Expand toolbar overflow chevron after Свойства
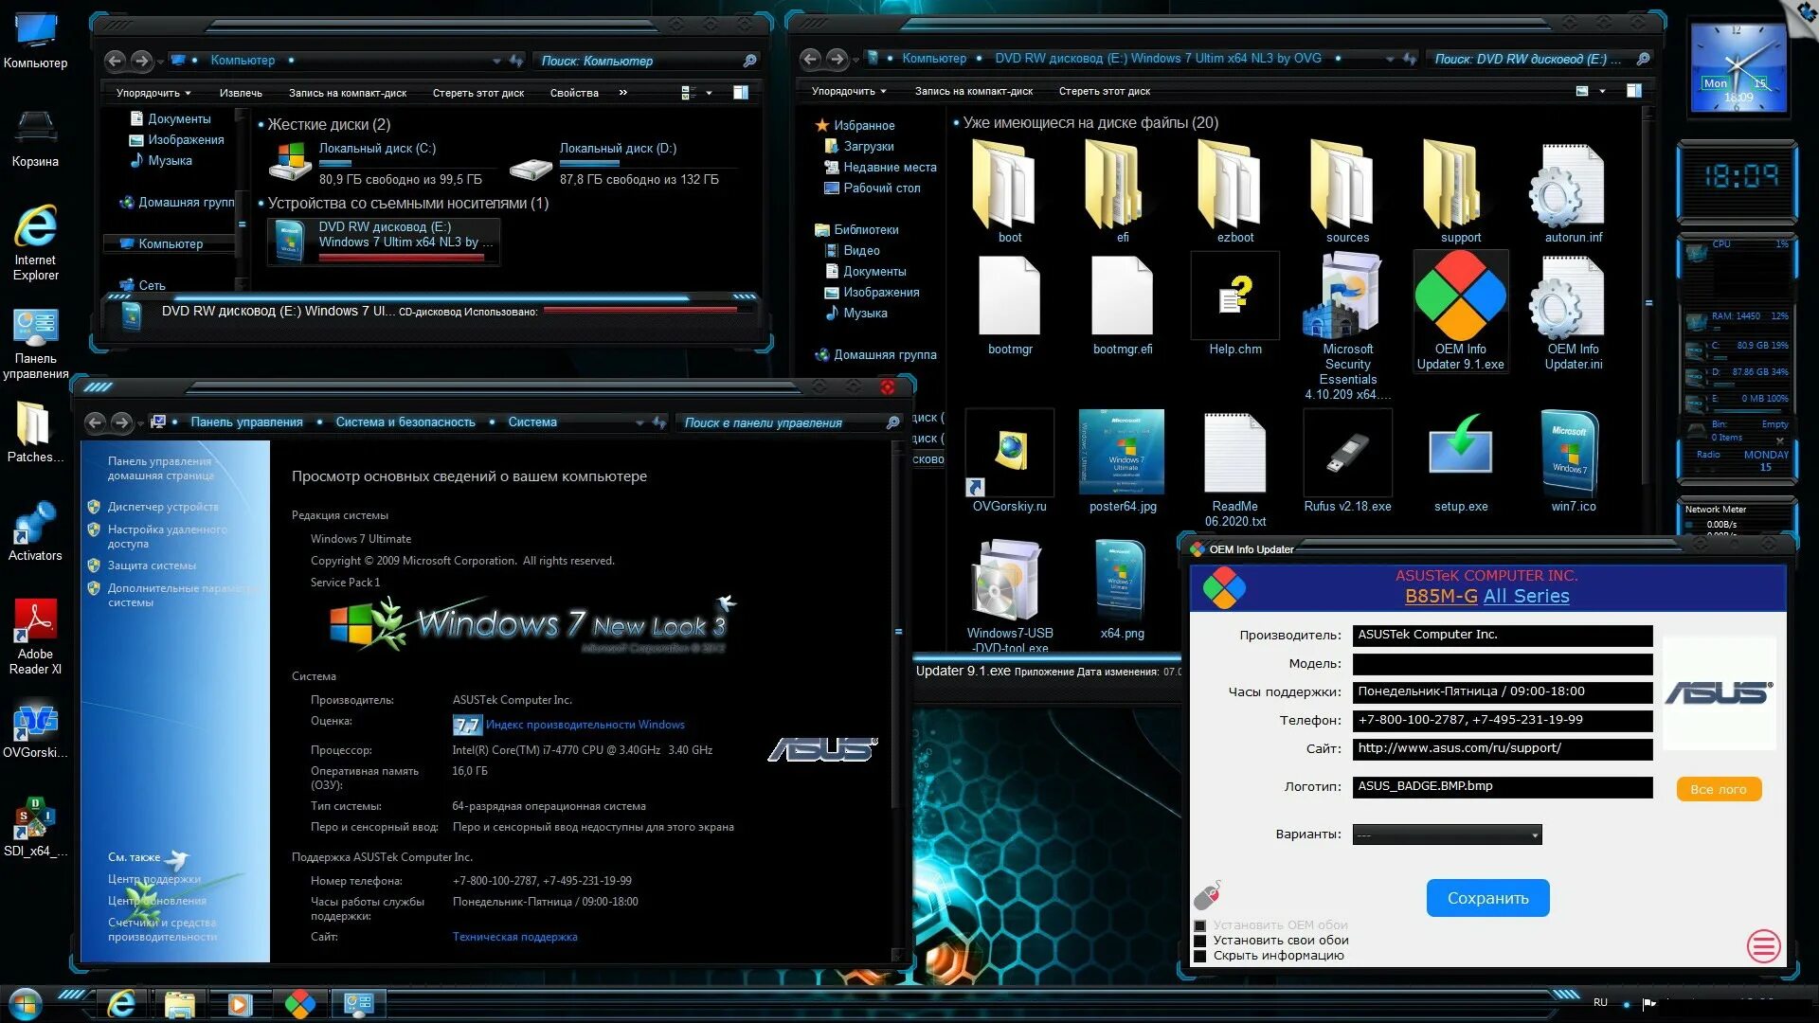The height and width of the screenshot is (1023, 1819). coord(622,93)
